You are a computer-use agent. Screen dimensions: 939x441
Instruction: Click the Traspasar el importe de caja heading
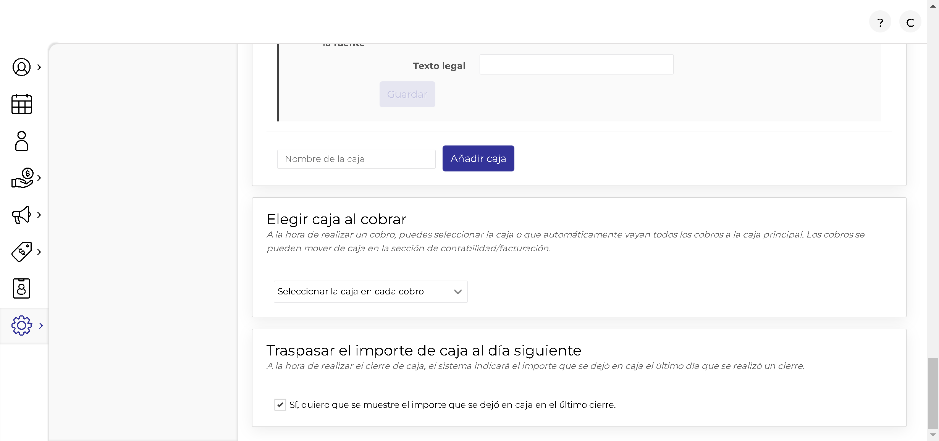pyautogui.click(x=424, y=351)
